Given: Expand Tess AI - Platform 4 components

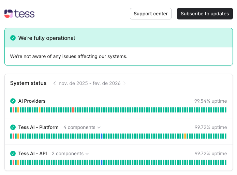Looking at the screenshot, I should coord(82,127).
